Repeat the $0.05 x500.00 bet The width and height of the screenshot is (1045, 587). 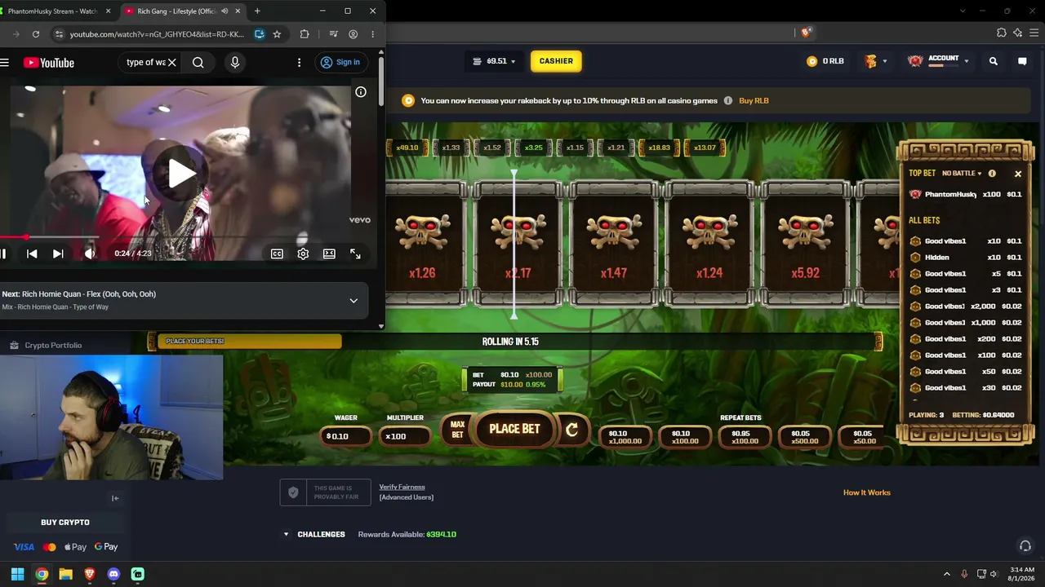(804, 438)
